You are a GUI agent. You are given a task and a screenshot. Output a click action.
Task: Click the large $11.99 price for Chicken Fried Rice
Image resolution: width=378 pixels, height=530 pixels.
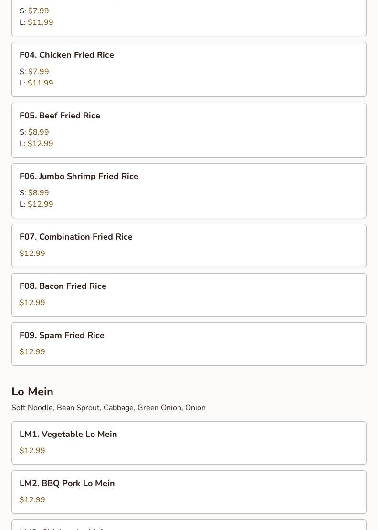40,83
